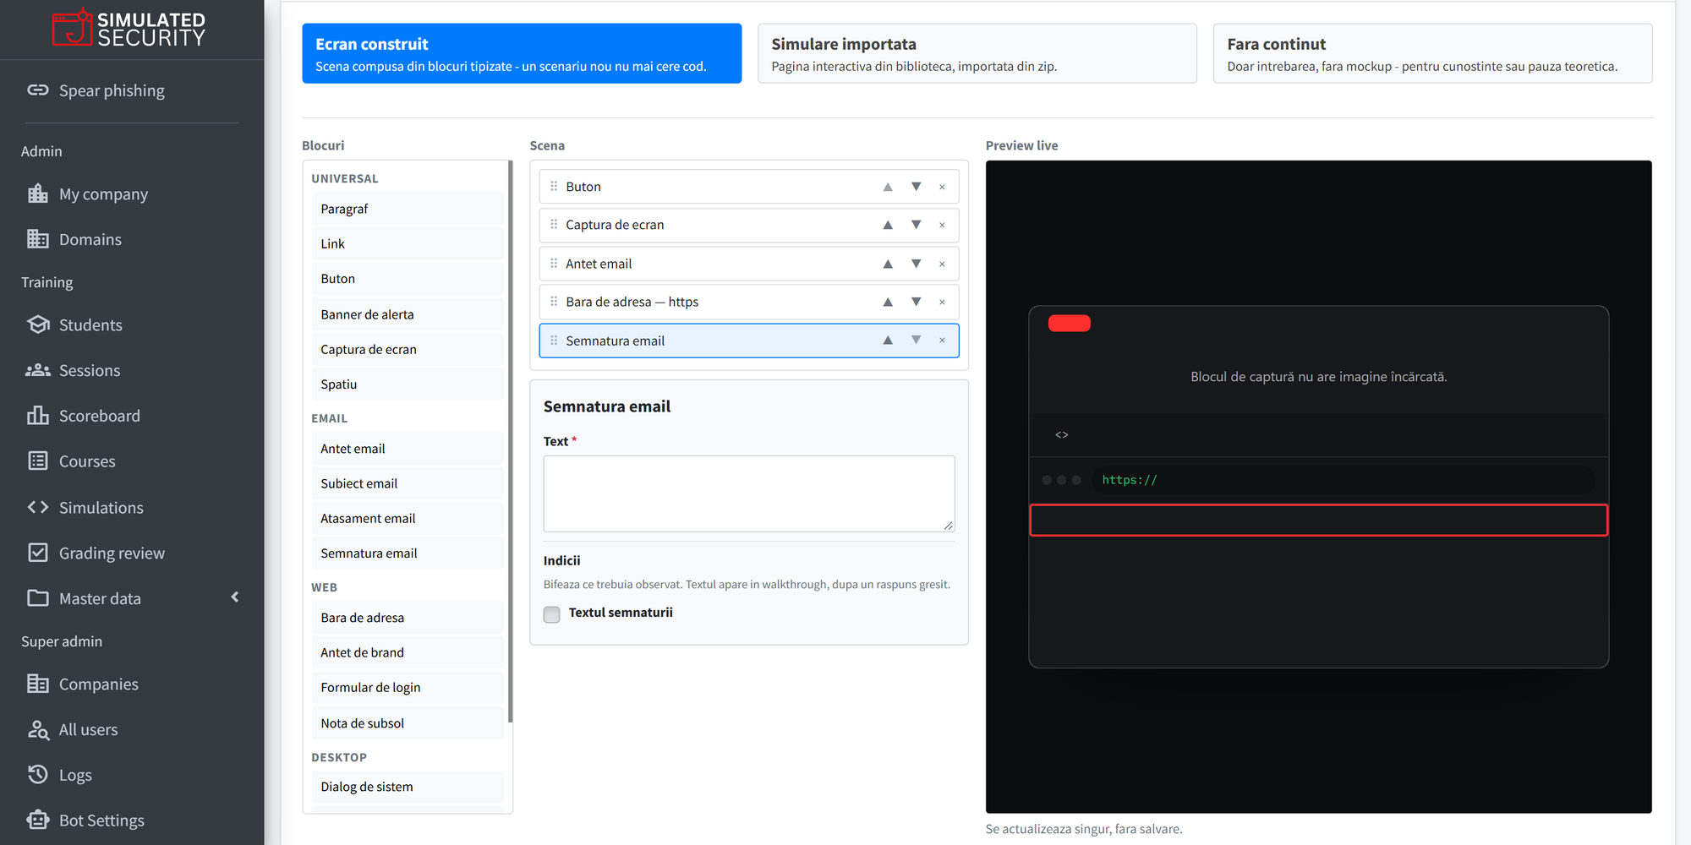This screenshot has width=1691, height=845.
Task: Add a Banner de alerta block
Action: pos(408,314)
